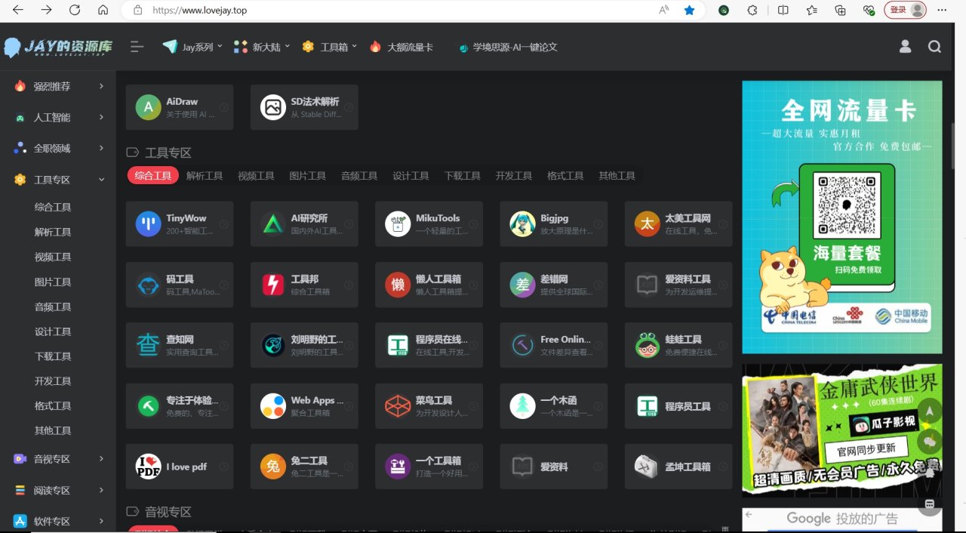Open the TinyWow tool card icon

148,223
